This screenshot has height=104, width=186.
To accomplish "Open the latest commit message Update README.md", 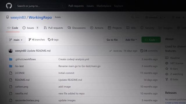I will [x=39, y=51].
